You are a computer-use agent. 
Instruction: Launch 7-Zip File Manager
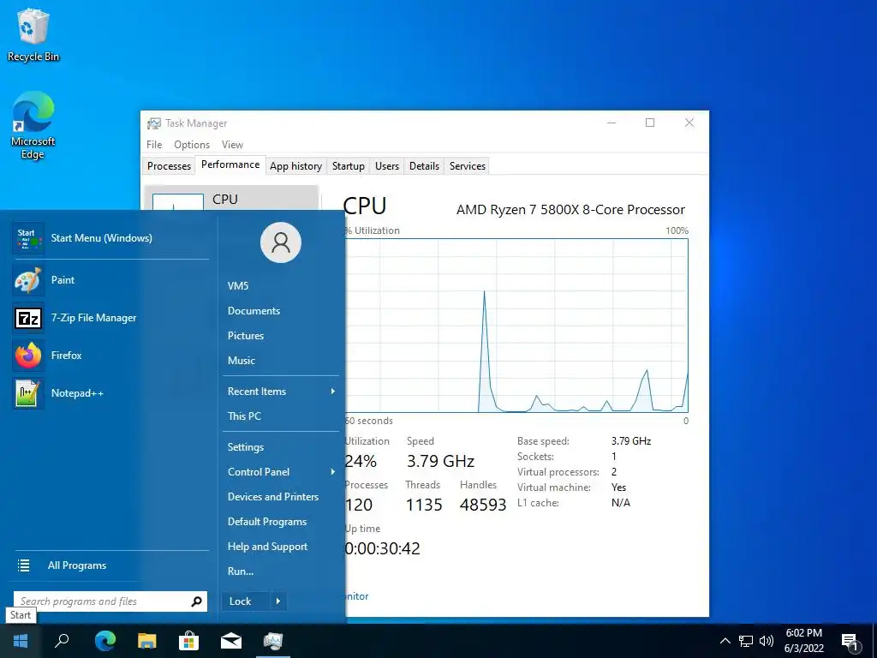point(110,318)
